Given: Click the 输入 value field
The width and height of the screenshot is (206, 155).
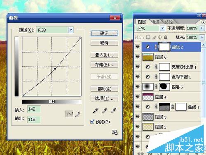Looking at the screenshot, I should (x=34, y=109).
